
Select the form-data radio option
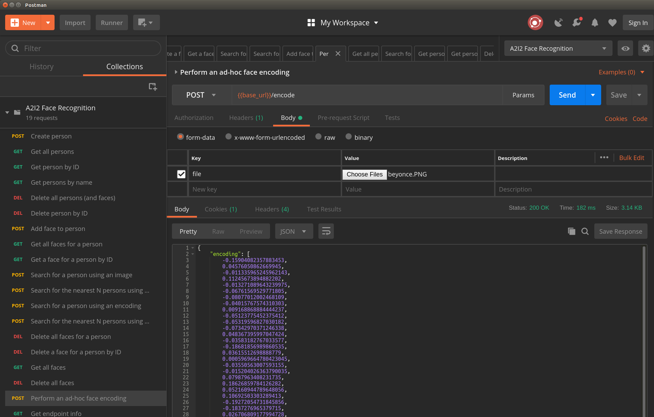tap(180, 137)
